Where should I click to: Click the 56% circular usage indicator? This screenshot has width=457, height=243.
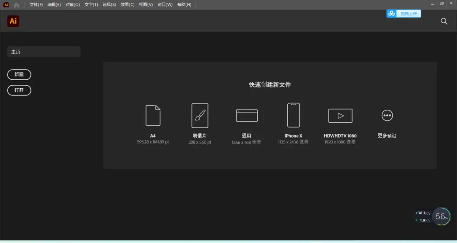(x=441, y=216)
